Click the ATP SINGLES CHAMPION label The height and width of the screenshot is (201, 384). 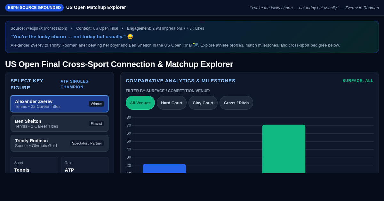click(x=75, y=84)
